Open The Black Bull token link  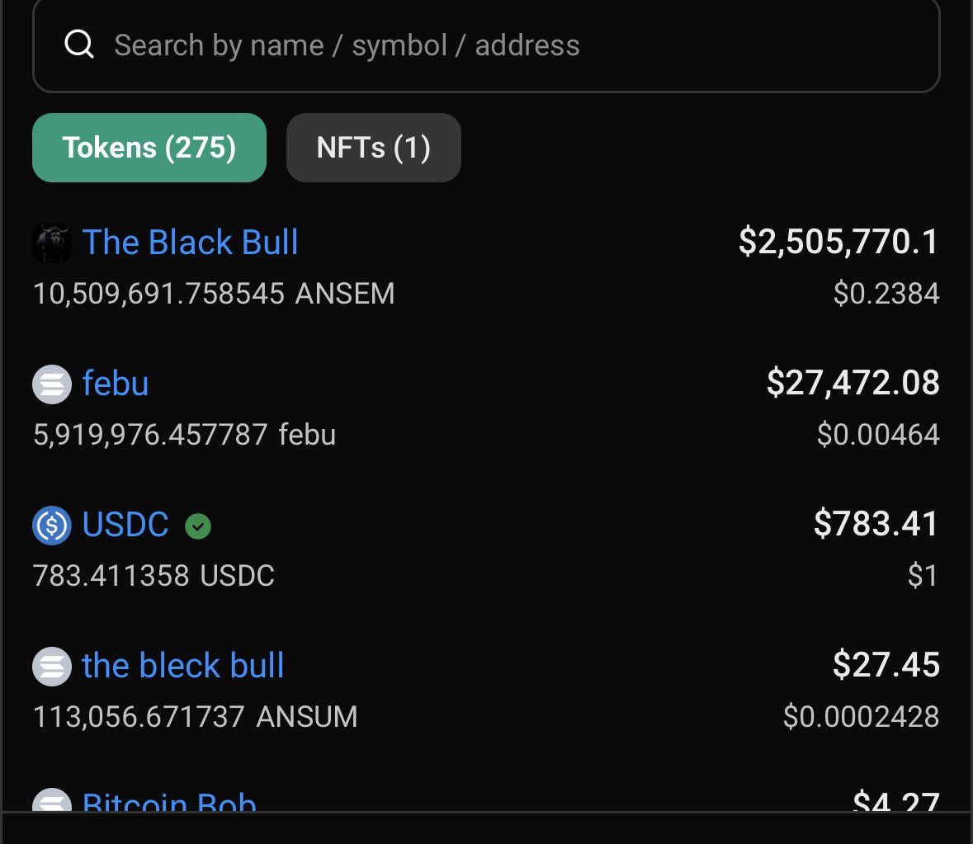[x=190, y=242]
